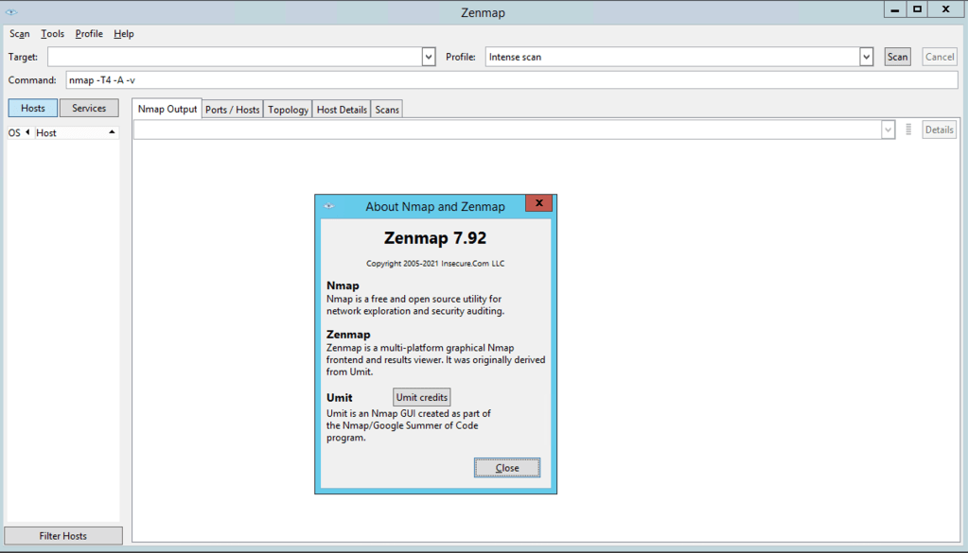Switch to the Ports / Hosts tab
The height and width of the screenshot is (553, 968).
coord(232,110)
